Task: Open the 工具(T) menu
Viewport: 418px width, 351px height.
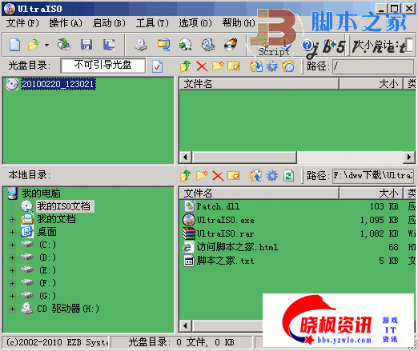Action: (x=152, y=23)
